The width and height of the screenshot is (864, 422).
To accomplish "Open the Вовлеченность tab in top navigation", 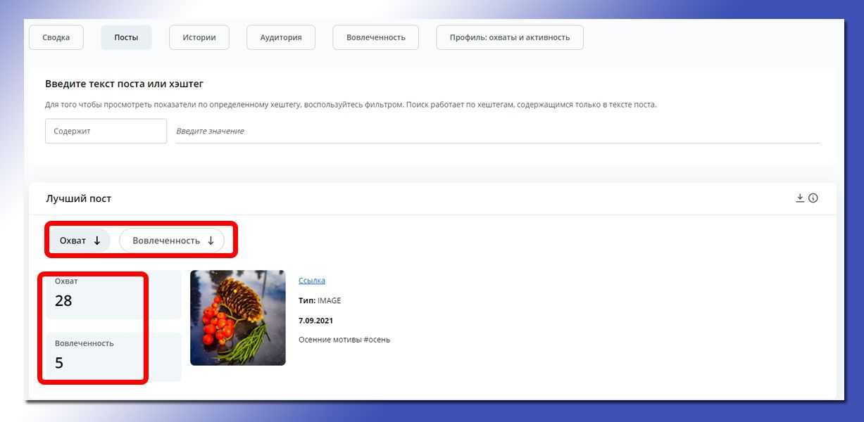I will (375, 37).
